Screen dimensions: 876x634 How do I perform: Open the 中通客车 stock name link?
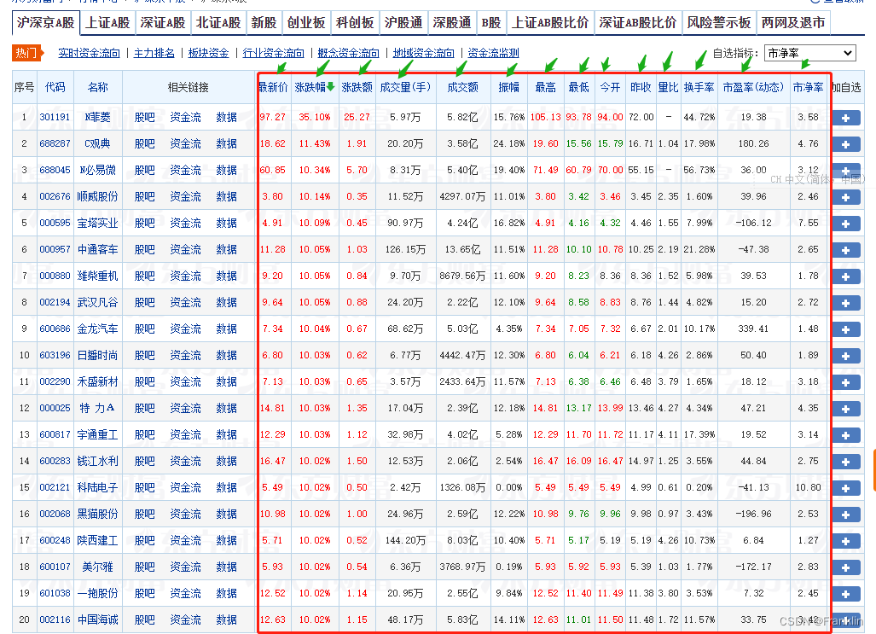pos(98,249)
